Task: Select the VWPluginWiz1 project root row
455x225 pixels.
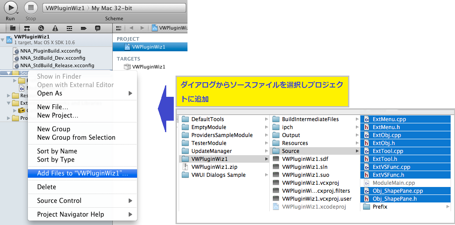Action: (56, 40)
